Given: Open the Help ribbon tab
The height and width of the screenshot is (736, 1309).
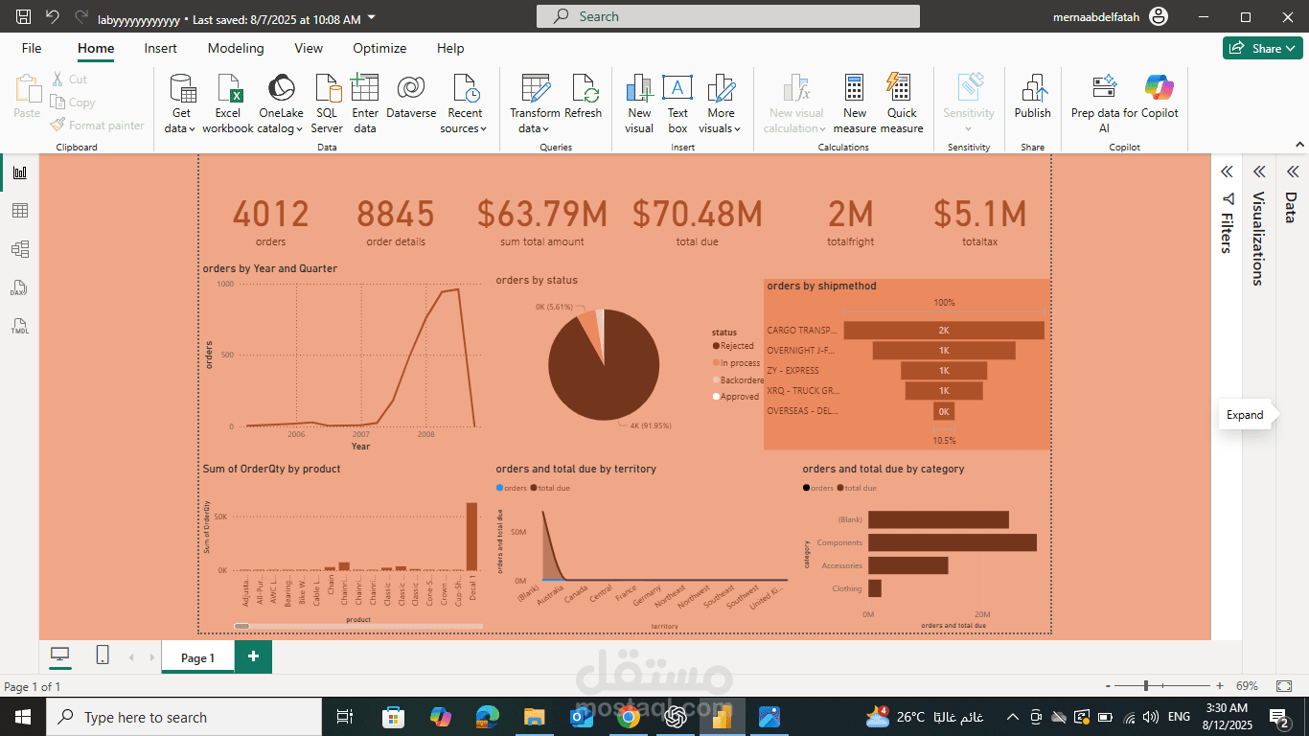Looking at the screenshot, I should tap(450, 48).
